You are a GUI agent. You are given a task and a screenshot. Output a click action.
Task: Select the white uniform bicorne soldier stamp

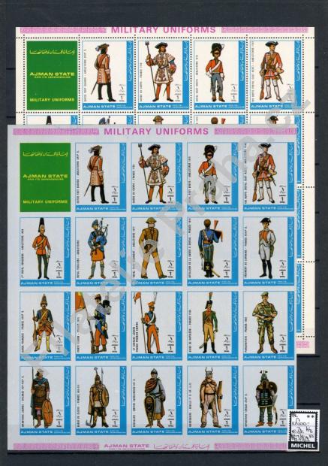[x=269, y=252]
